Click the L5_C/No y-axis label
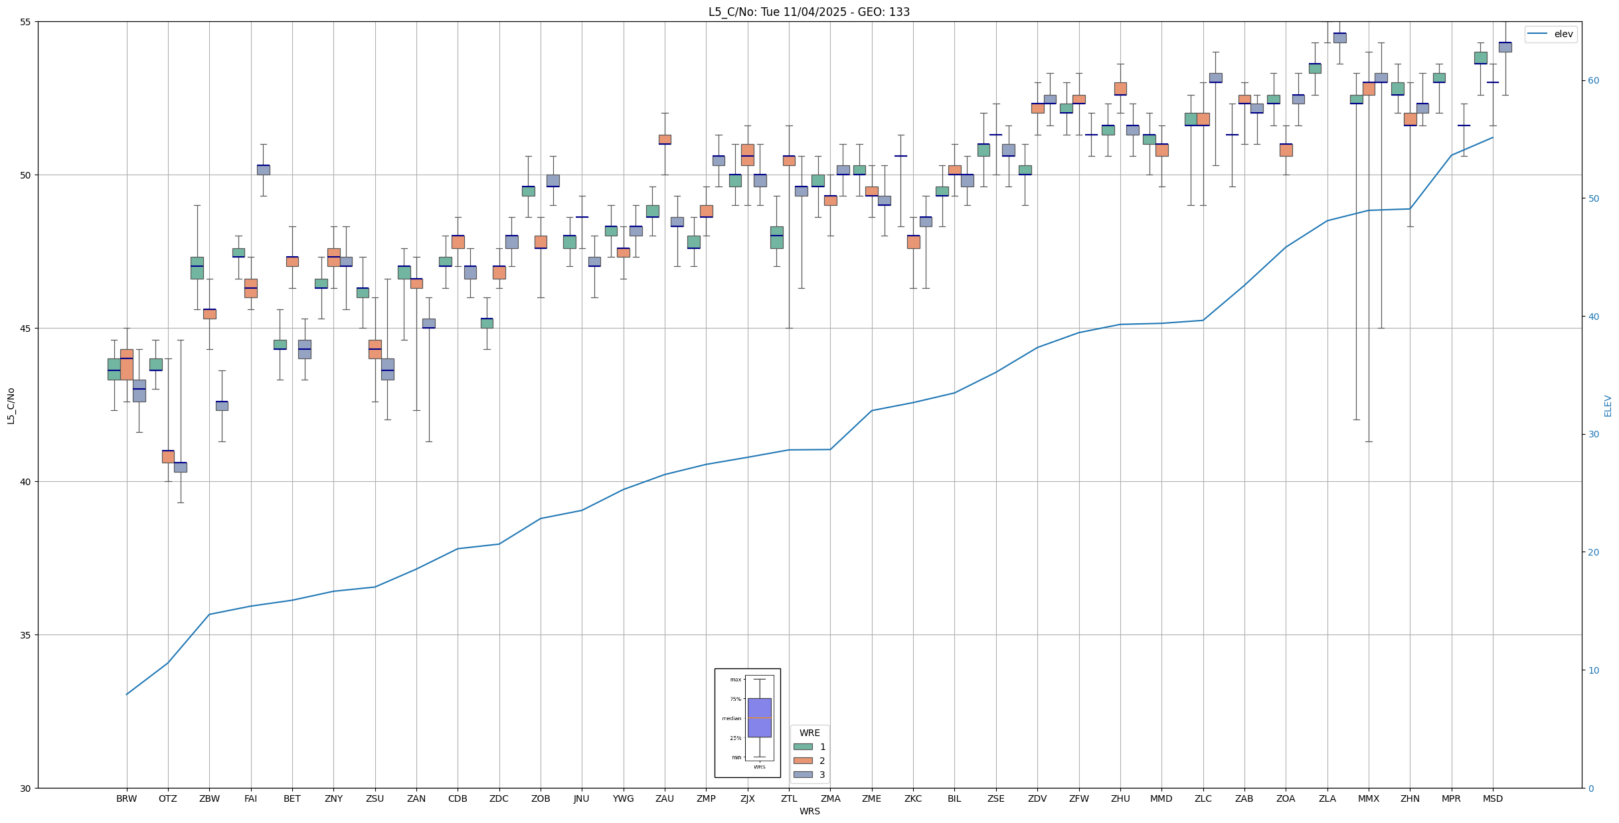The width and height of the screenshot is (1619, 823). (11, 406)
